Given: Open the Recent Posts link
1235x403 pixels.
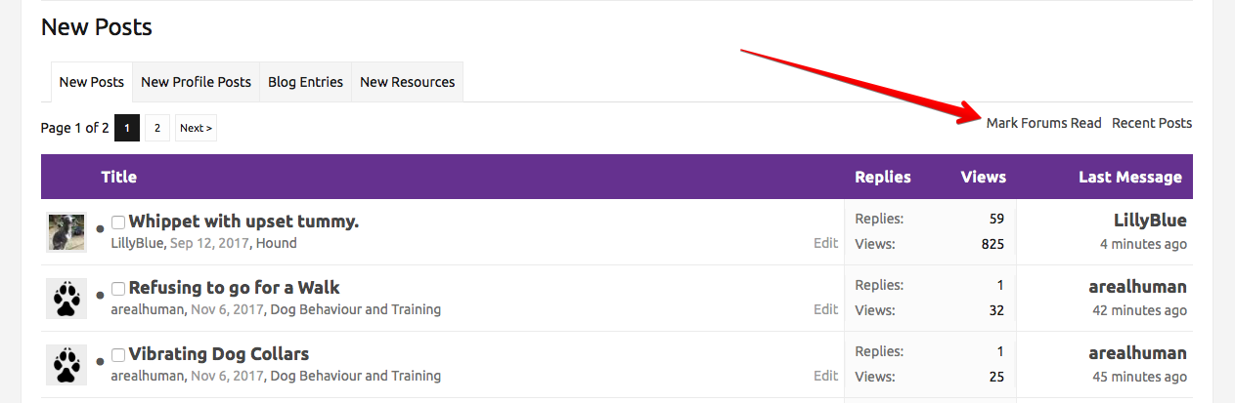Looking at the screenshot, I should tap(1152, 123).
